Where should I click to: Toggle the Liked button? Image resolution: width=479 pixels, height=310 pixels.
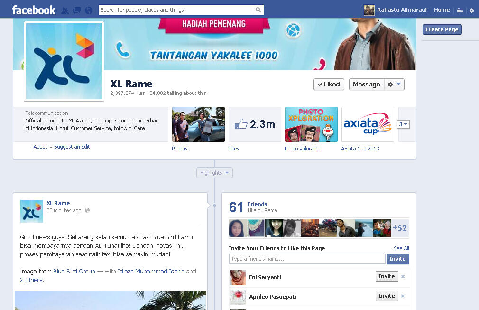(329, 85)
